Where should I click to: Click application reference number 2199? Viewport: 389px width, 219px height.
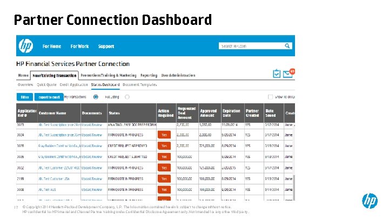(21, 178)
